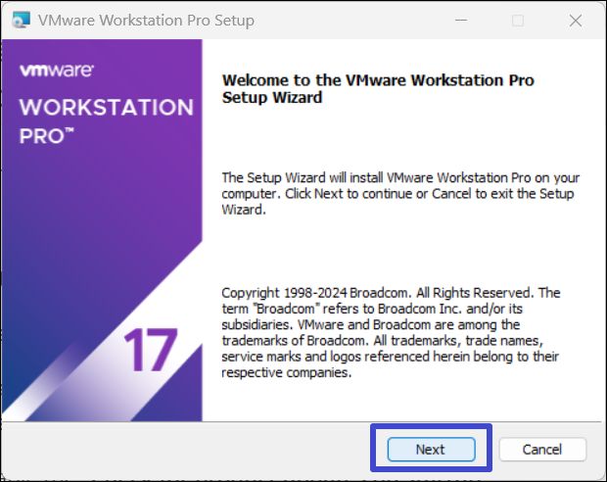
Task: Click the installer icon in the title bar
Action: 18,21
